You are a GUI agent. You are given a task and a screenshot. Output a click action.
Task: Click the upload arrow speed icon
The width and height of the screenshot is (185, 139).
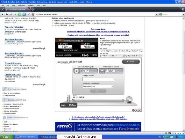click(x=102, y=71)
